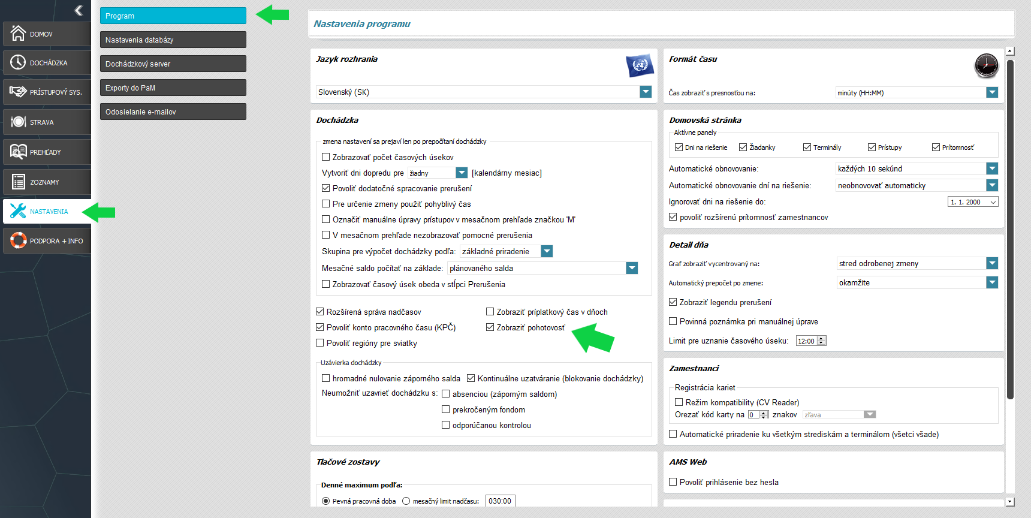Open the Strava plate icon
This screenshot has width=1031, height=518.
[x=18, y=122]
